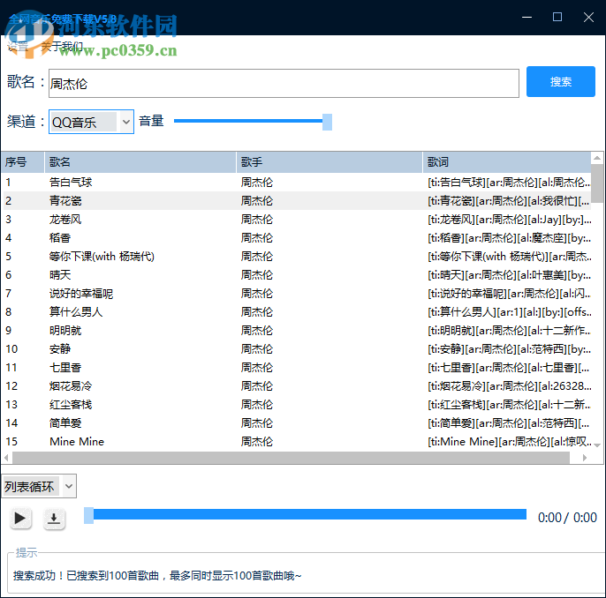The height and width of the screenshot is (598, 606).
Task: Select song 红尘客栈
Action: tap(71, 404)
